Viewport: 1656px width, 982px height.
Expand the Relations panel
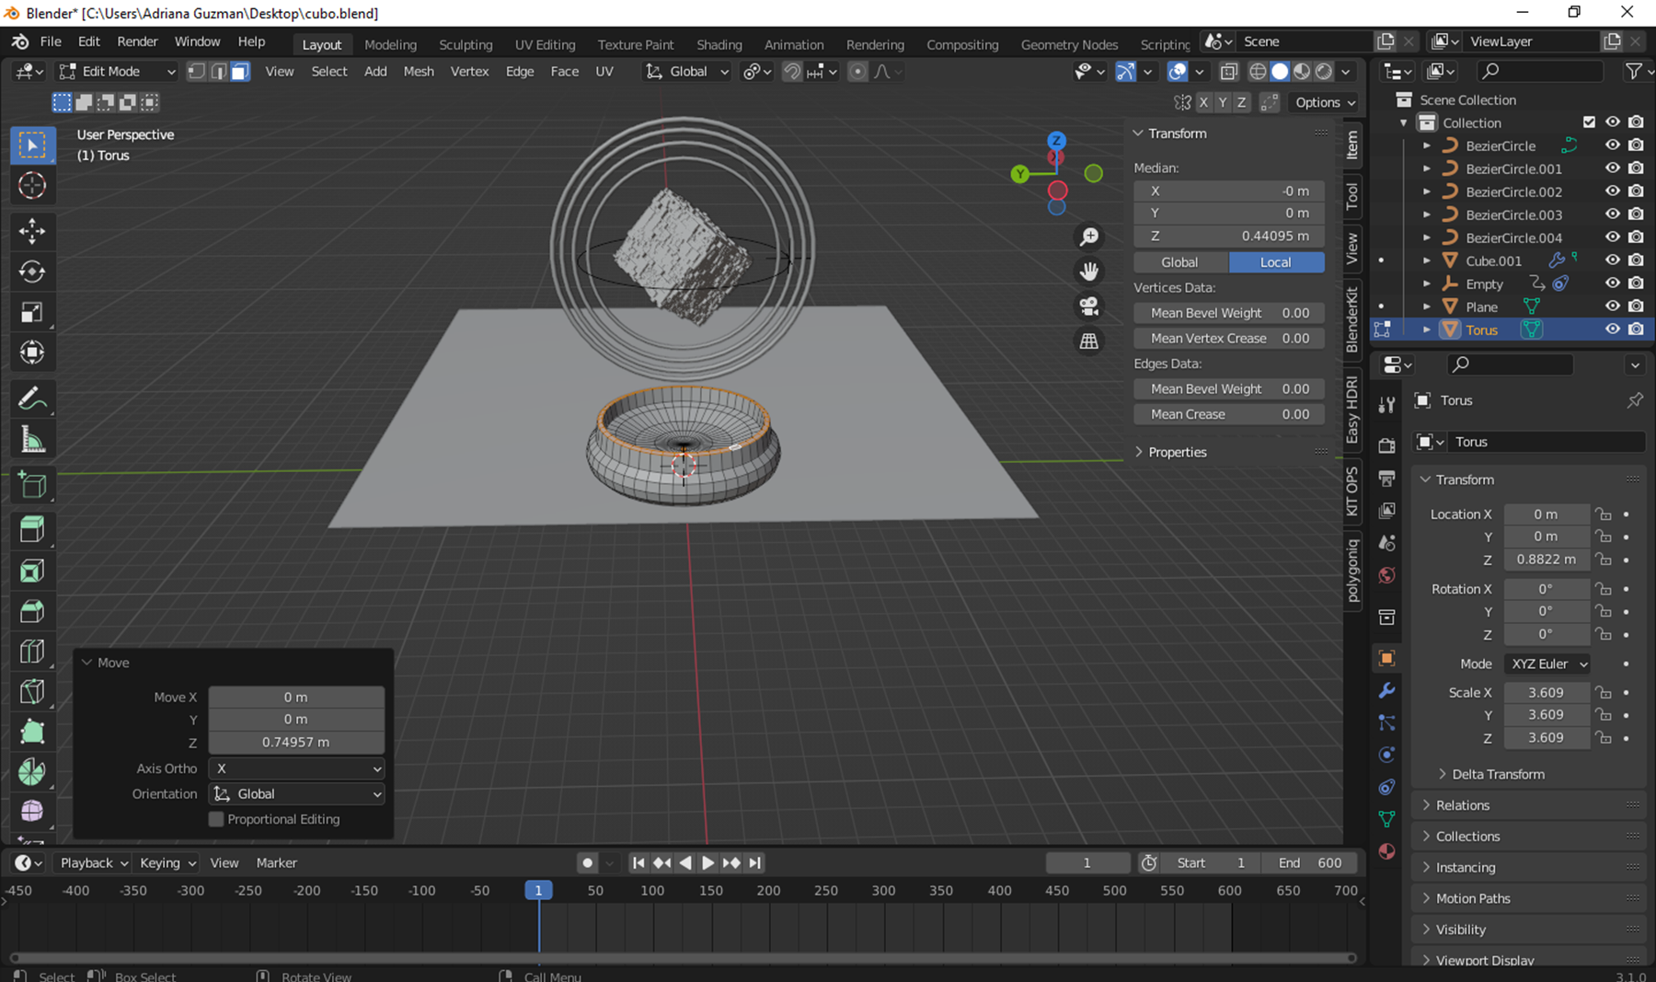(x=1462, y=805)
